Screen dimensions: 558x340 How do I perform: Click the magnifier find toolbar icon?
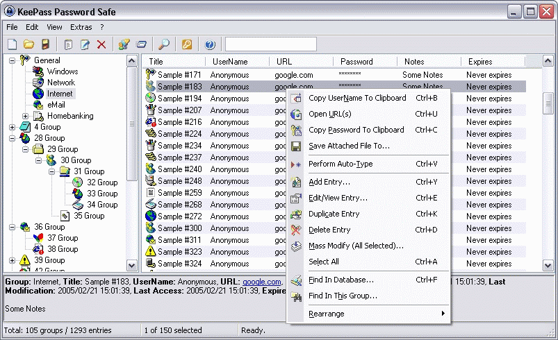pos(164,44)
